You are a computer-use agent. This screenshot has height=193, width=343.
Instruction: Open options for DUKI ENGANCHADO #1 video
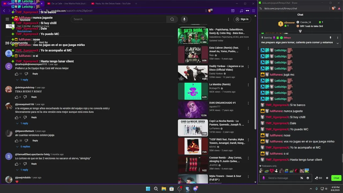pyautogui.click(x=248, y=103)
